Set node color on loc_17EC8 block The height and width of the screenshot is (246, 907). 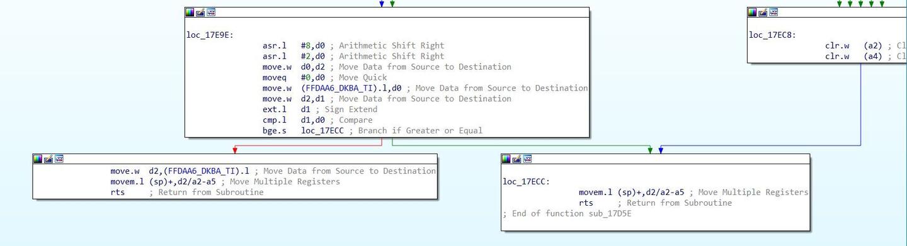click(752, 12)
